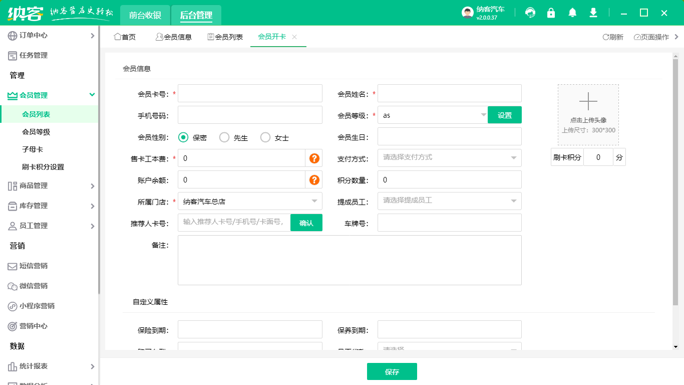Click the 保存 save button
This screenshot has height=385, width=684.
point(392,371)
